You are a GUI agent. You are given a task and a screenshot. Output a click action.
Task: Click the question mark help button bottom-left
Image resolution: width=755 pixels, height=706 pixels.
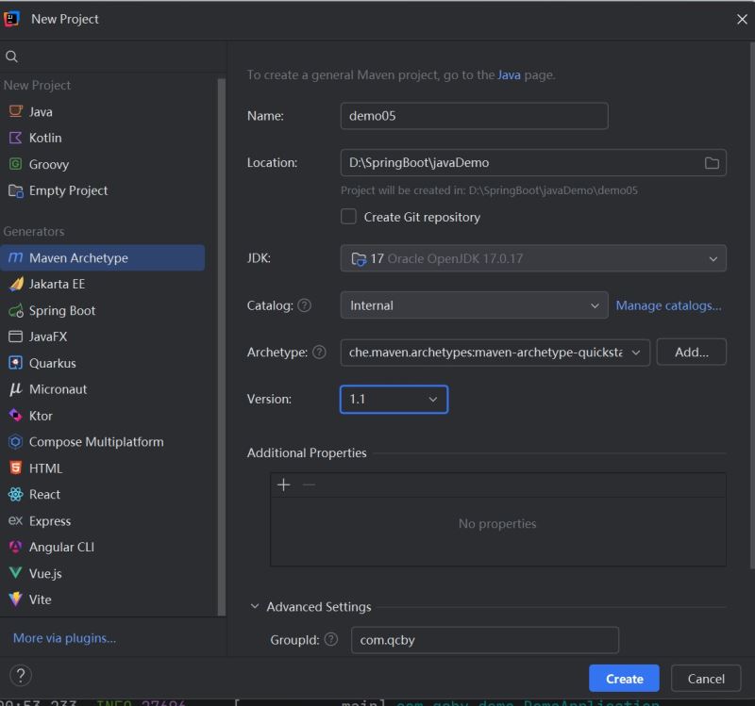(x=20, y=675)
